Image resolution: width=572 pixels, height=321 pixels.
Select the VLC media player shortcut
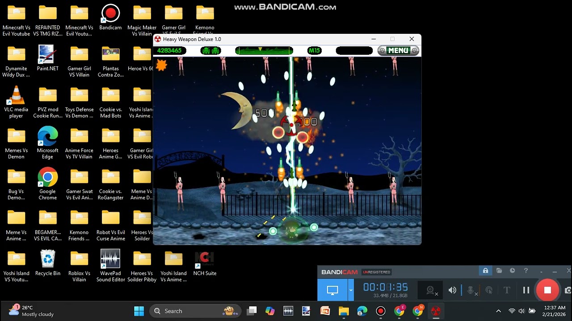click(x=16, y=103)
